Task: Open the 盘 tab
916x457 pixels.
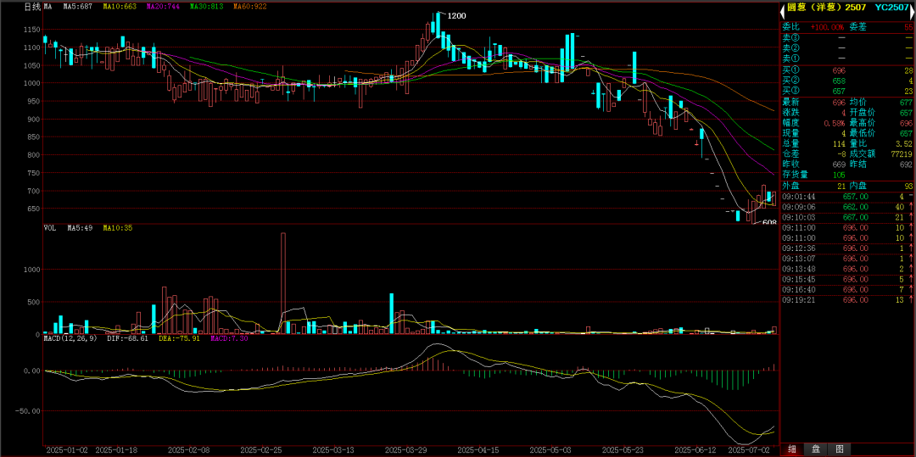Action: (x=815, y=449)
